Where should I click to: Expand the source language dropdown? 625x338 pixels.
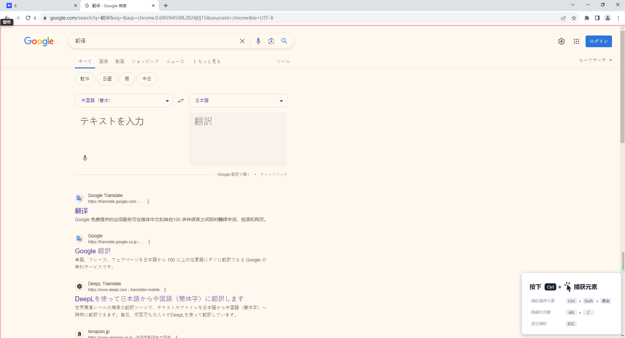[x=124, y=101]
